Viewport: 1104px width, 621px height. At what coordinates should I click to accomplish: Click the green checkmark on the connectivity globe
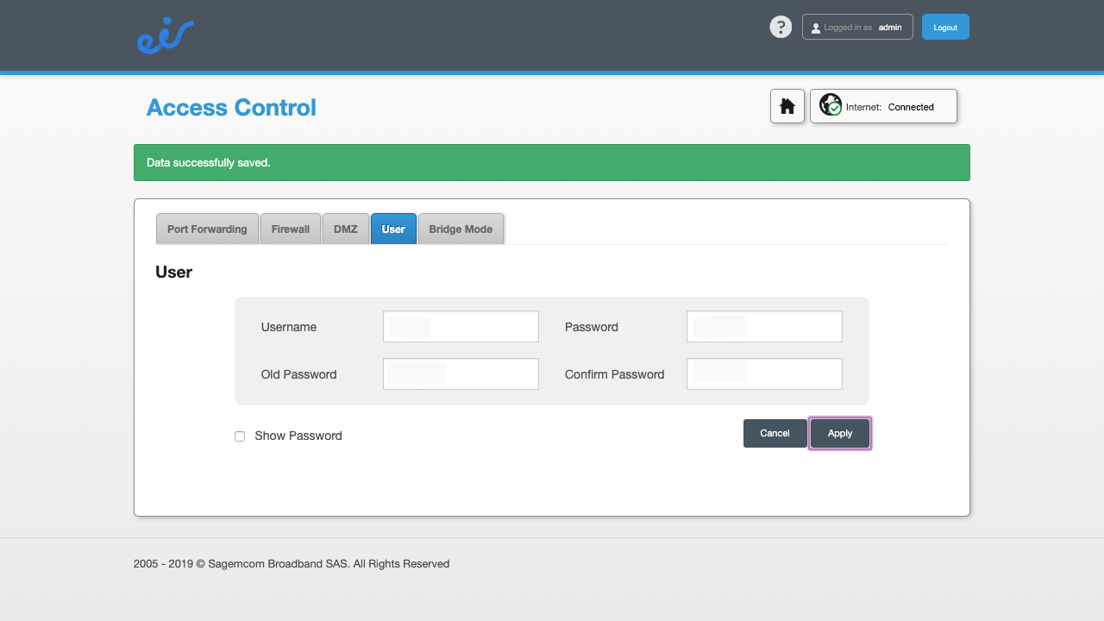coord(834,110)
